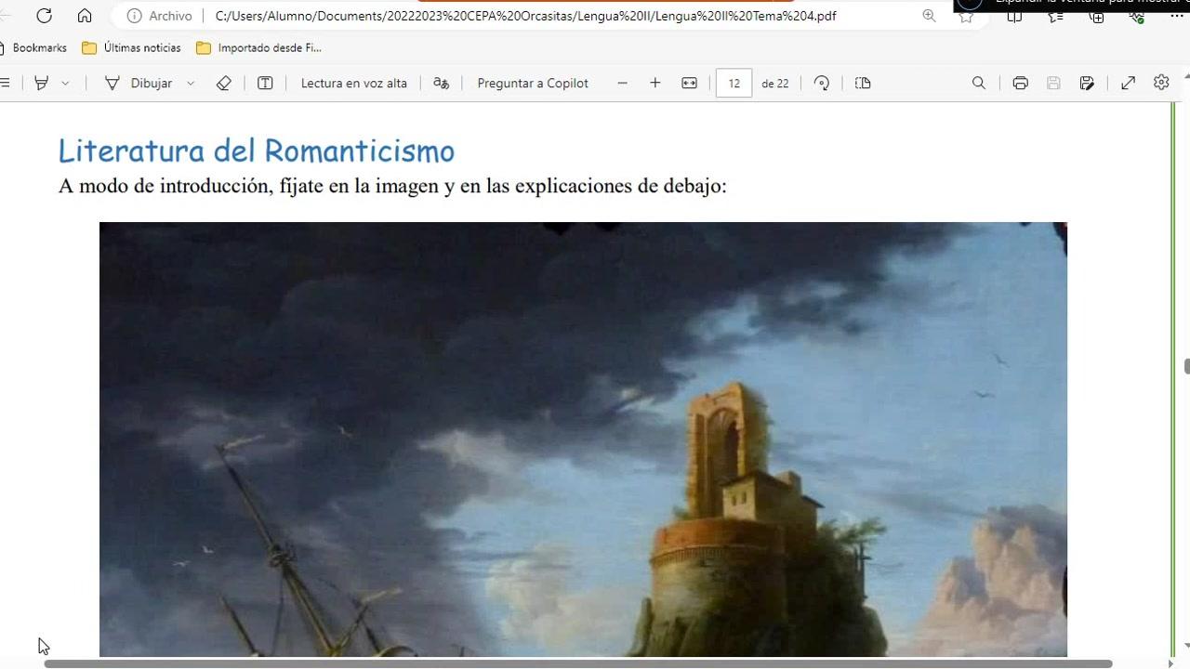This screenshot has width=1190, height=669.
Task: Zoom out of the PDF with minus
Action: (x=622, y=83)
